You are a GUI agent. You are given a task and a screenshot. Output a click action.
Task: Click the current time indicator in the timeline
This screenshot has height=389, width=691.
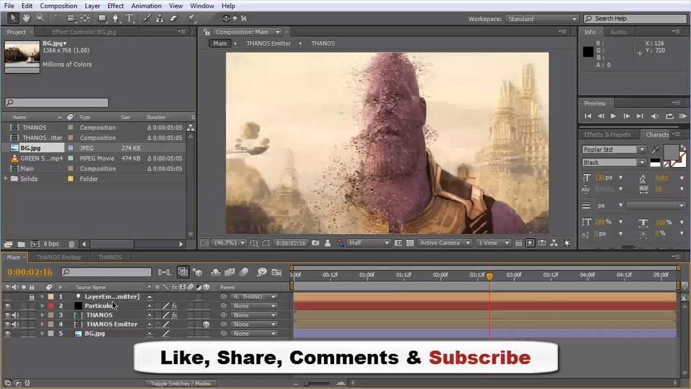(489, 275)
